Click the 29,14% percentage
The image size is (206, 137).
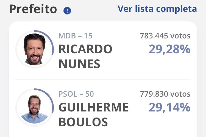point(169,108)
